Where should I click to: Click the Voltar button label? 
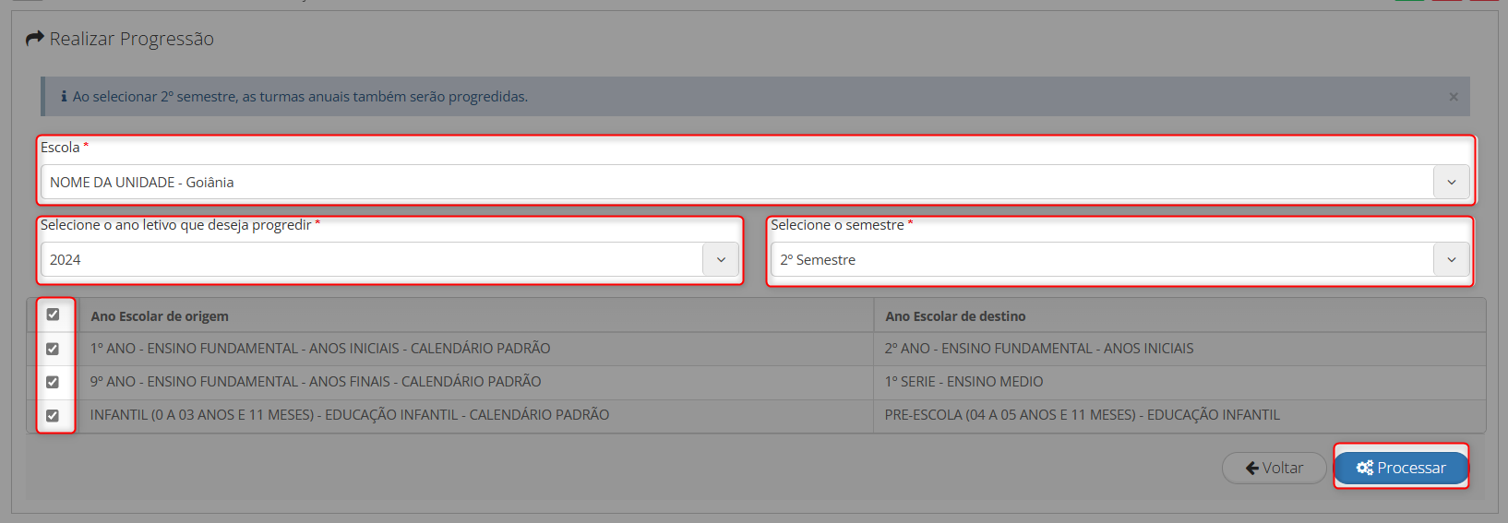[x=1283, y=469]
